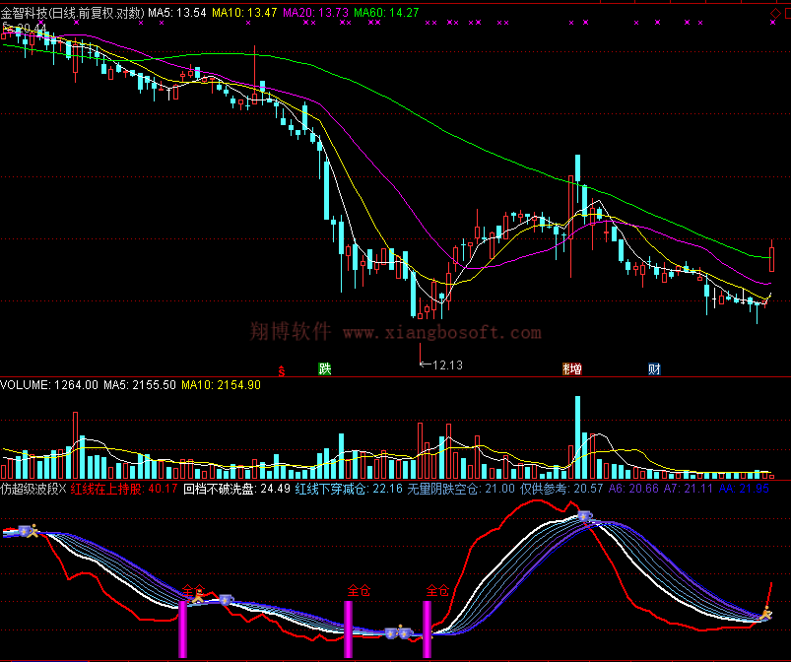This screenshot has height=662, width=791.
Task: Click the 红线在上持股: 40.17 label
Action: (x=124, y=489)
